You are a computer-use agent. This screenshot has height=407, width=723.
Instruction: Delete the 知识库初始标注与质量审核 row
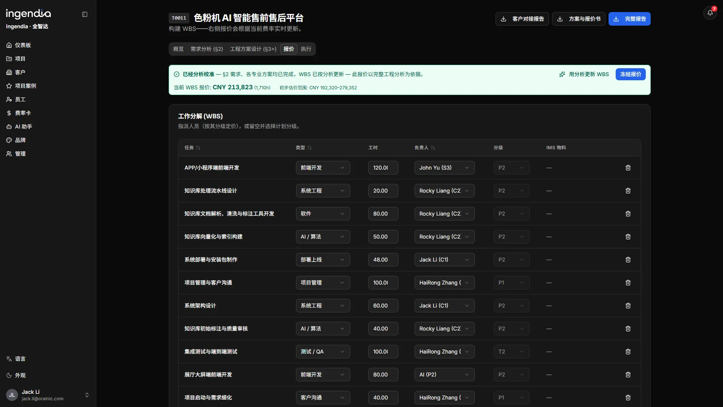pyautogui.click(x=628, y=329)
